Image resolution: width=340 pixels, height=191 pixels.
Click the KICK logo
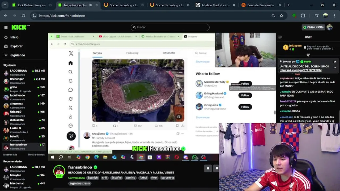click(x=20, y=27)
